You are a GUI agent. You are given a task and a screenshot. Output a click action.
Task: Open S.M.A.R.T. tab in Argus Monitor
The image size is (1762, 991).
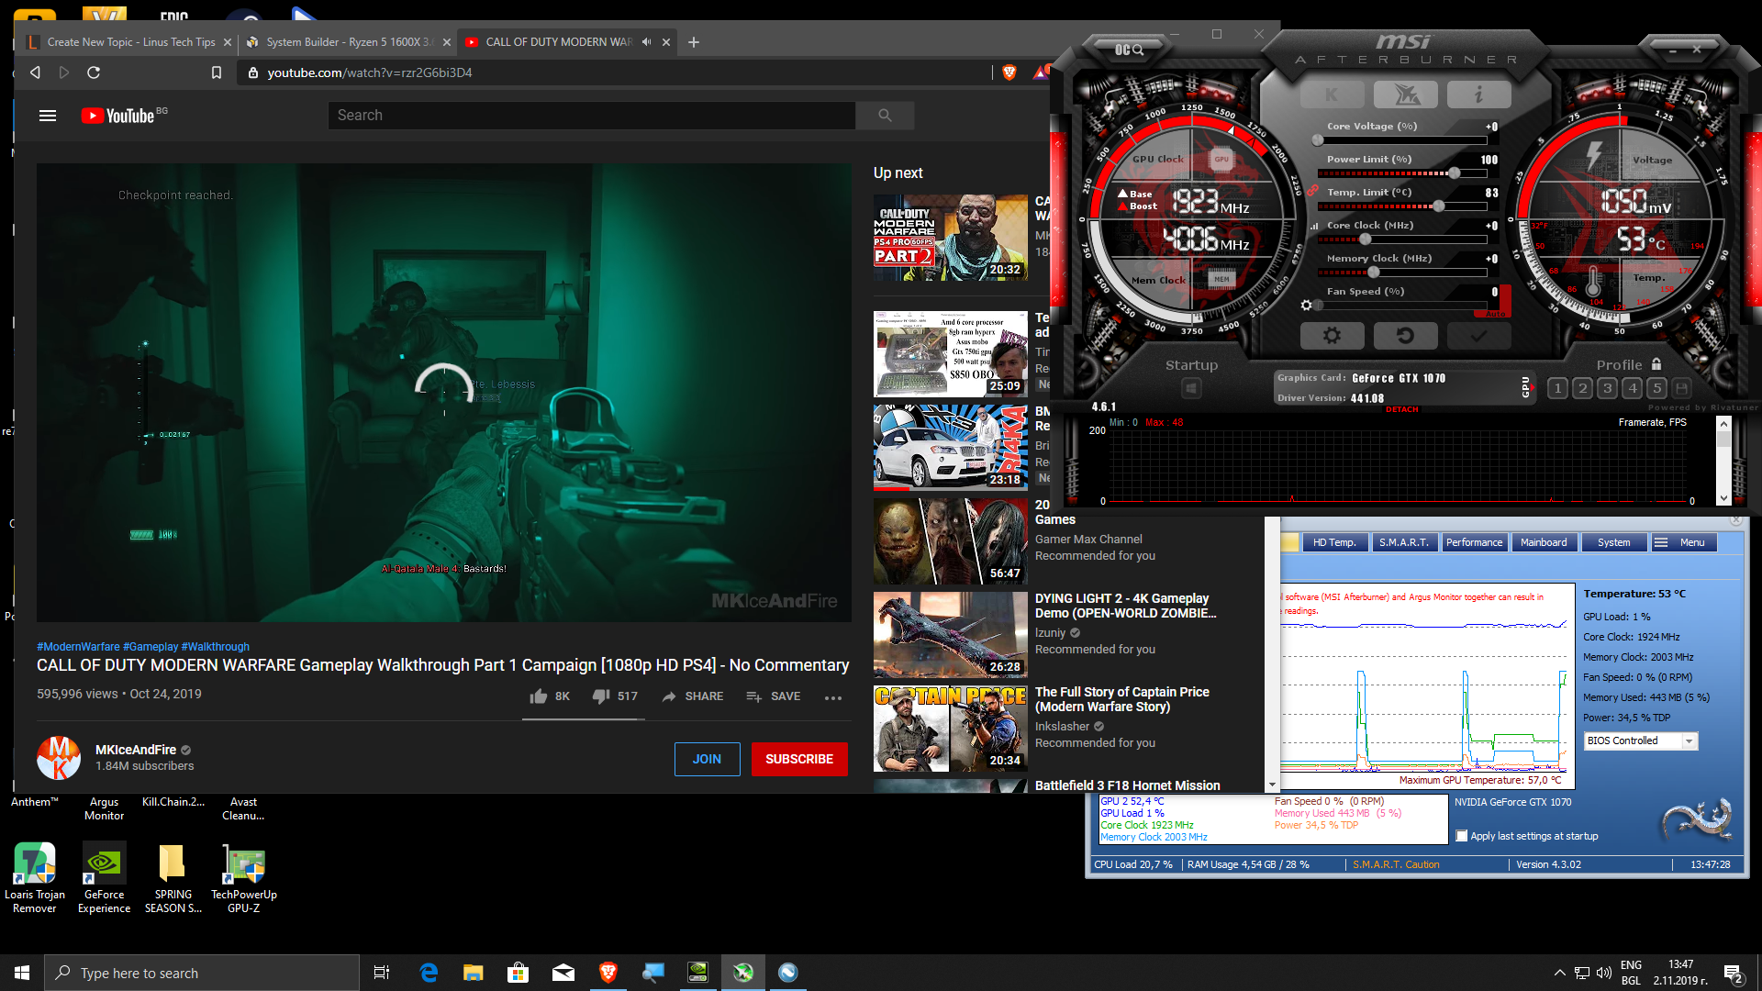tap(1404, 542)
